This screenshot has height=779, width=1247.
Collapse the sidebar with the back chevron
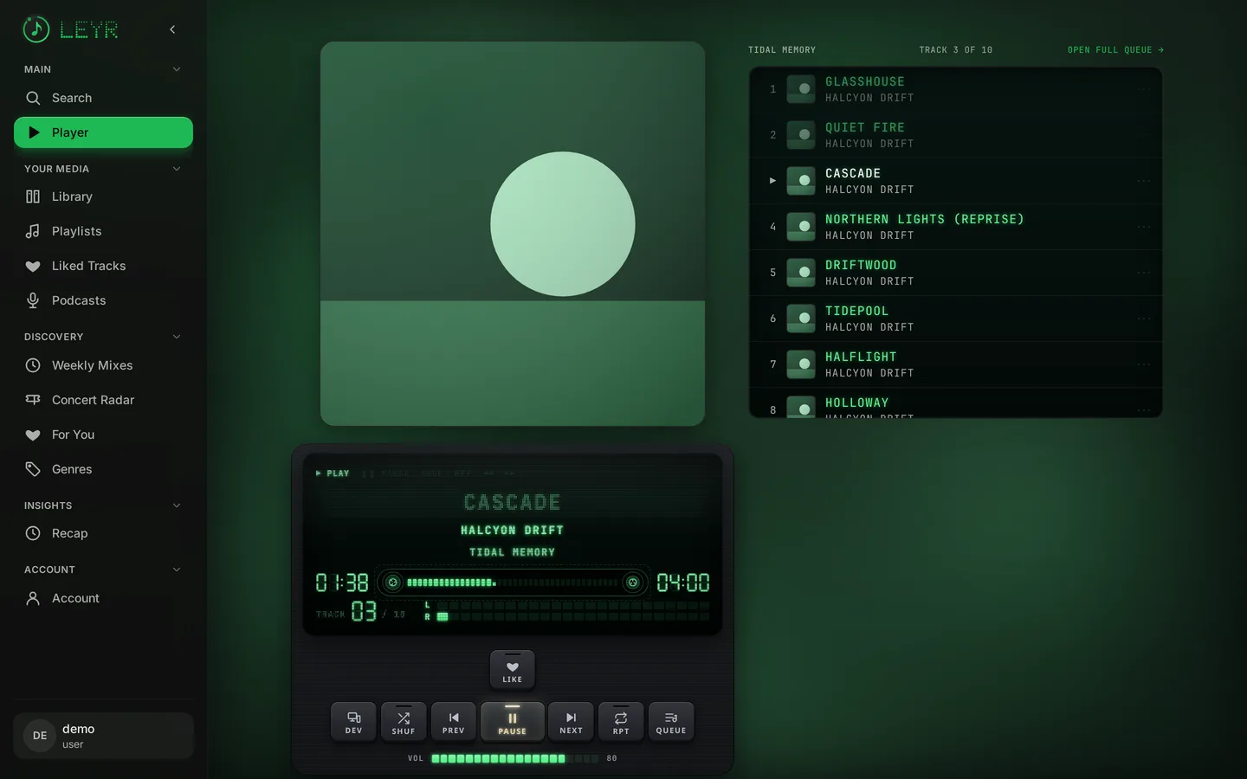coord(172,29)
